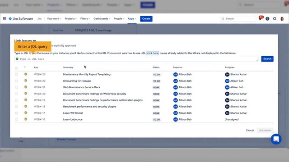Click the blue Search button for JQL
The height and width of the screenshot is (162, 289).
pyautogui.click(x=267, y=59)
